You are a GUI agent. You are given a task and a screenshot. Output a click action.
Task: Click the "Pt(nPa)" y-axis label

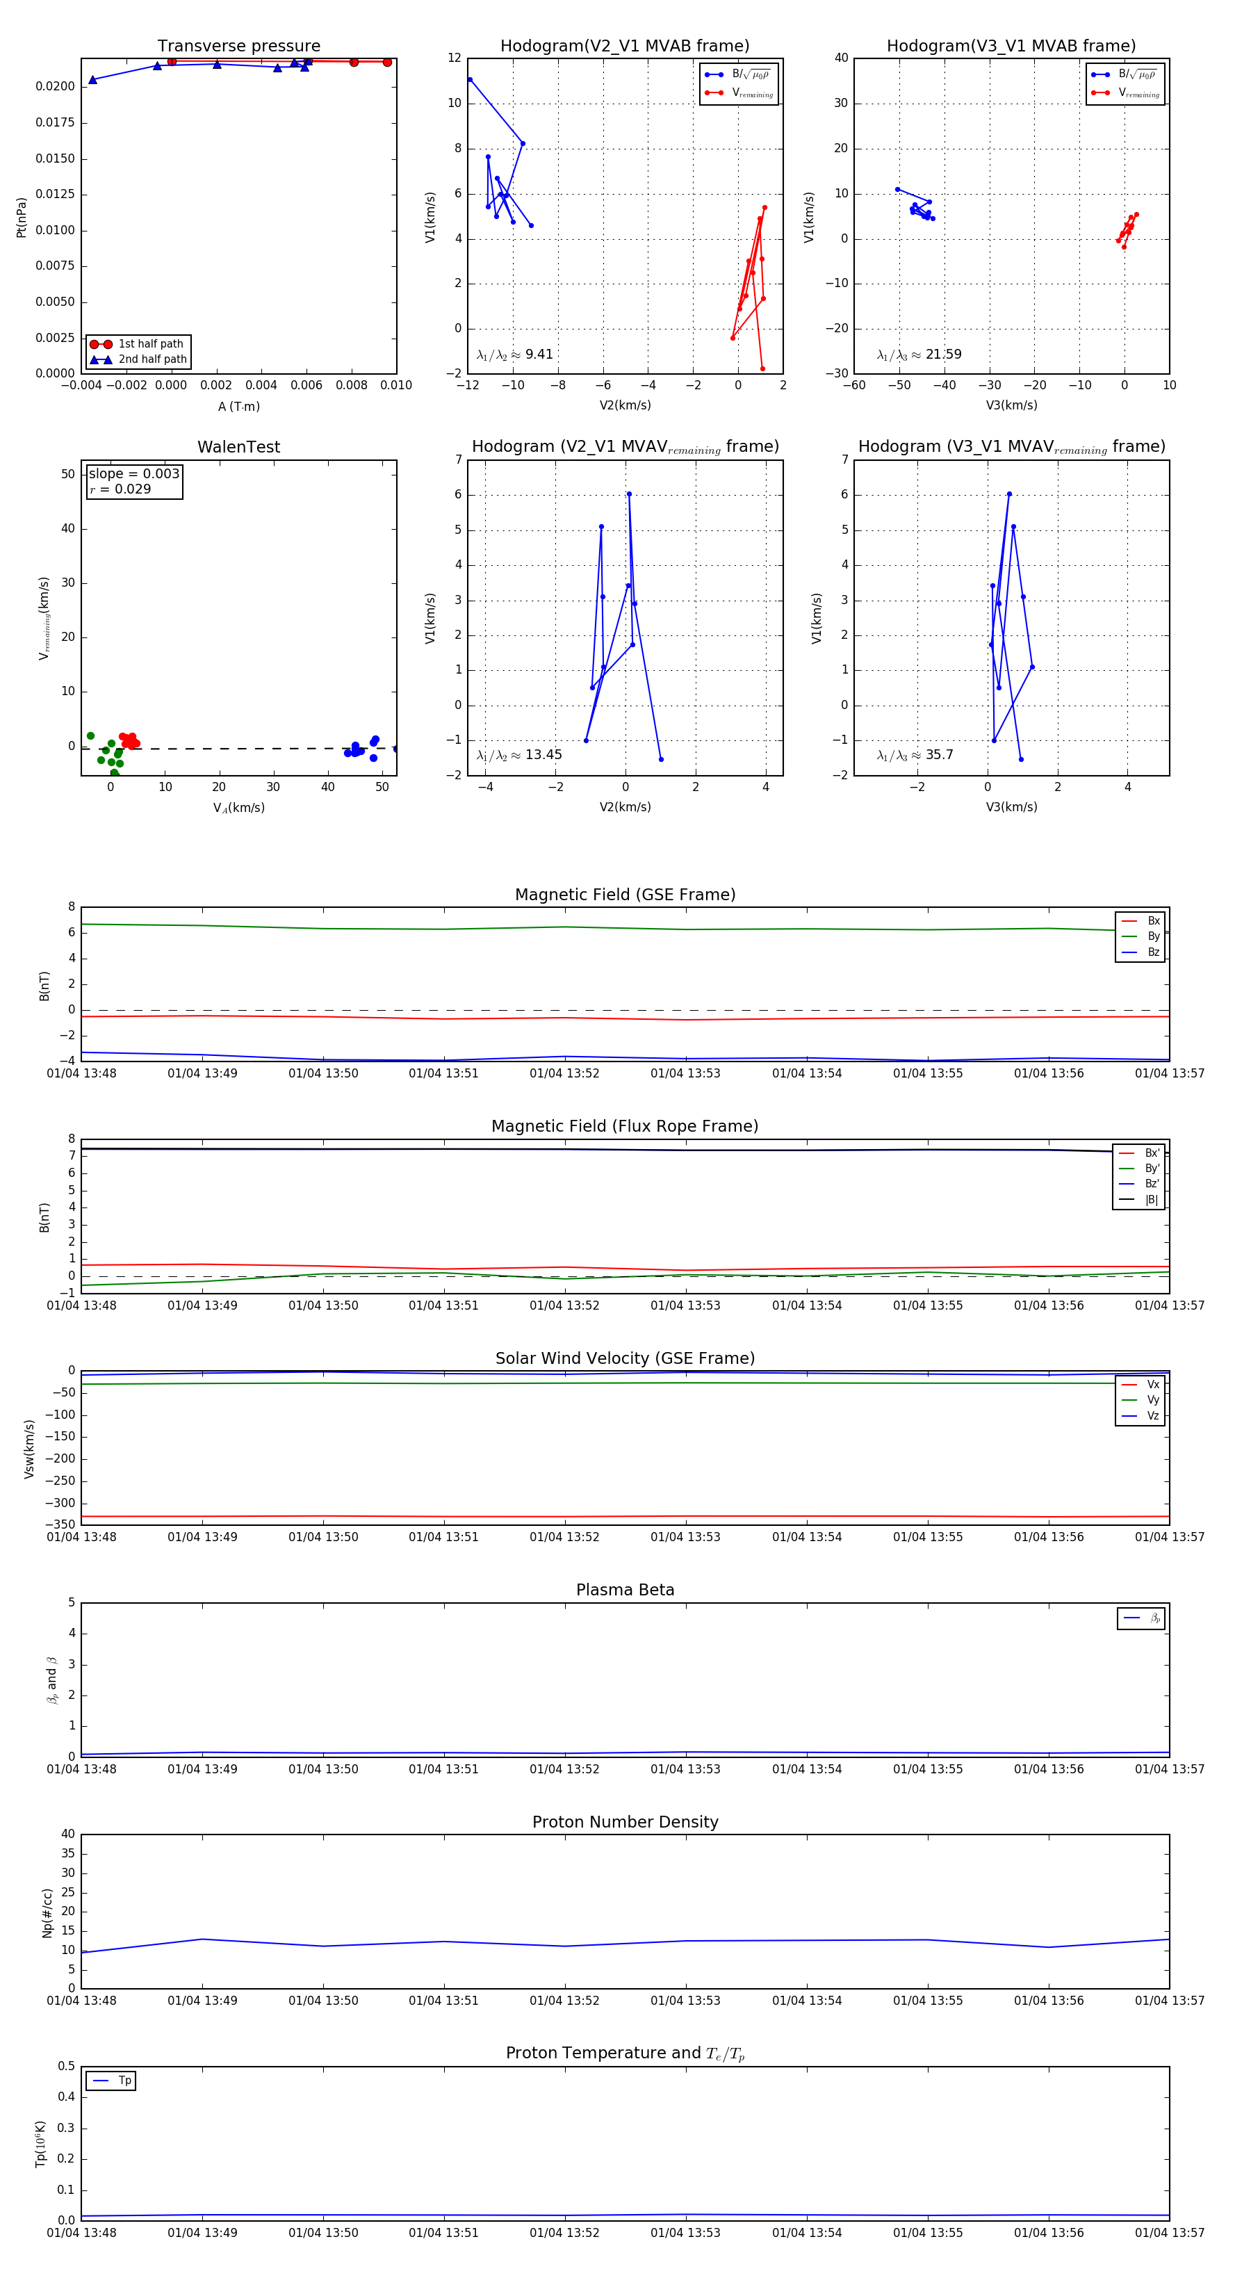22,218
